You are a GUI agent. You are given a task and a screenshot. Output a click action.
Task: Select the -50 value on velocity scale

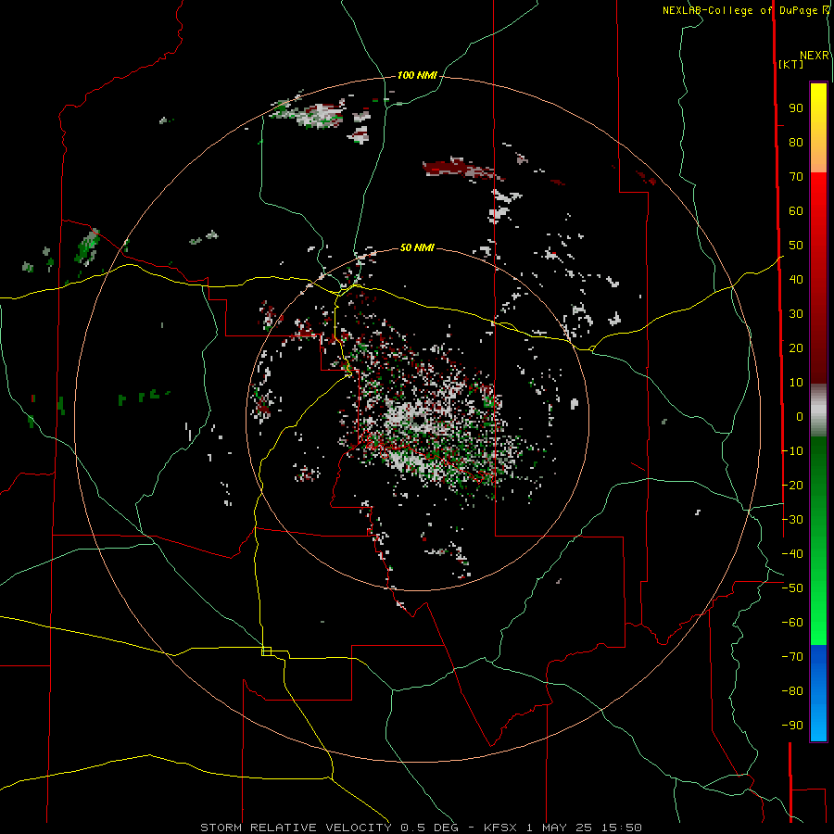coord(792,588)
